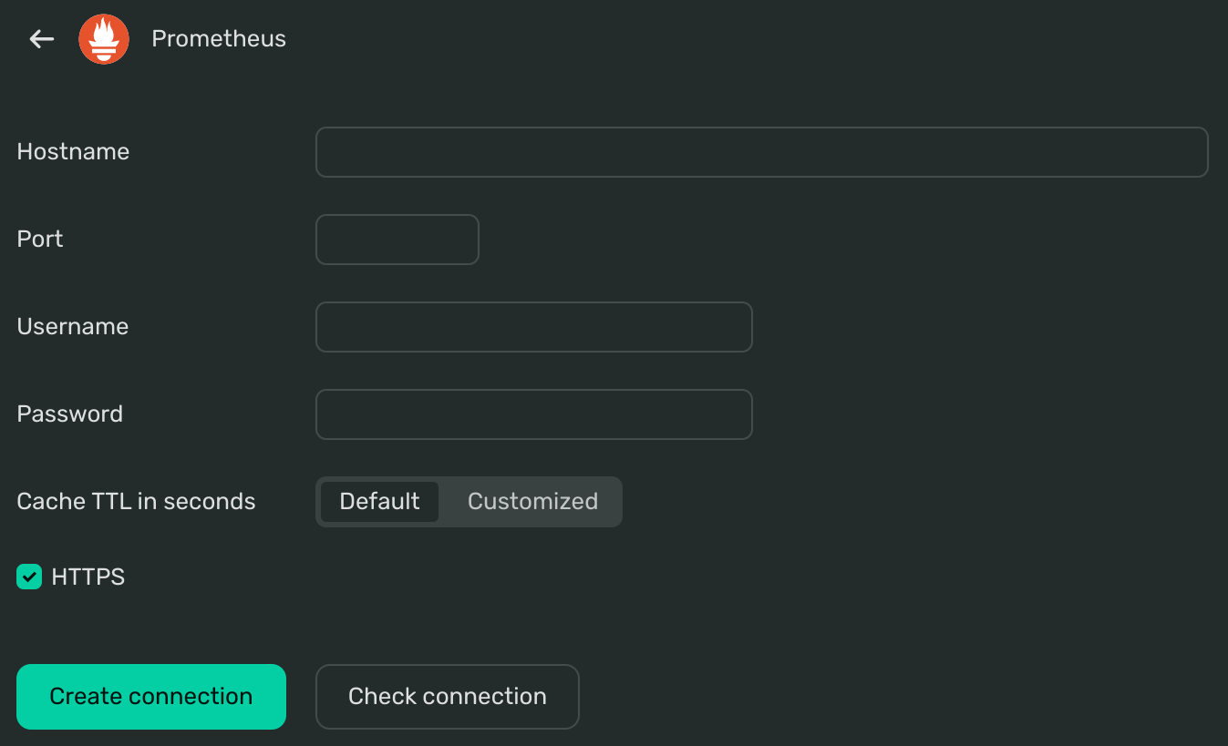Click the HTTPS label text

click(x=88, y=577)
